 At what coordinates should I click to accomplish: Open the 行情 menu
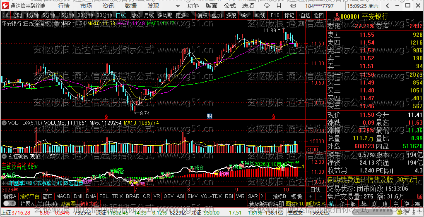pos(63,6)
